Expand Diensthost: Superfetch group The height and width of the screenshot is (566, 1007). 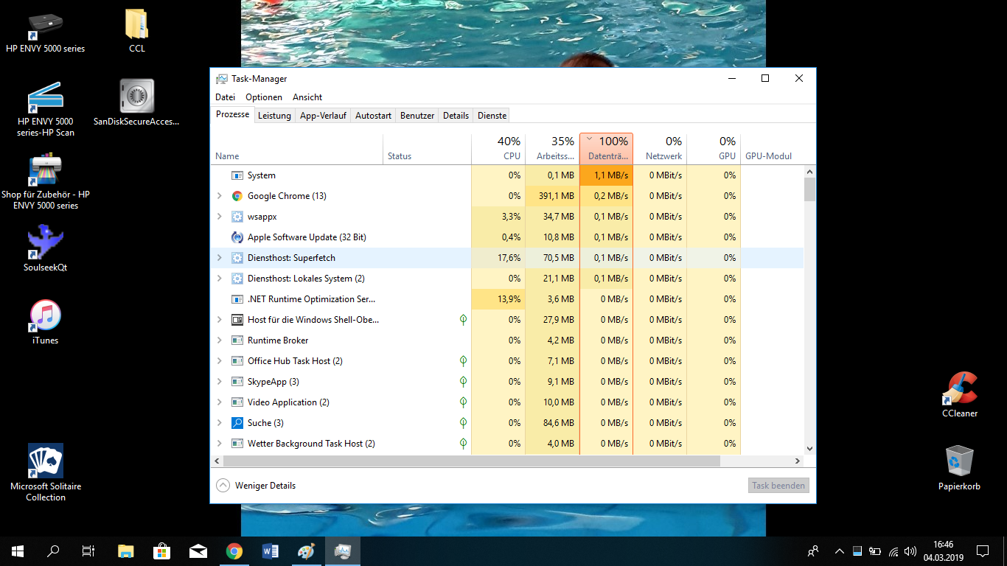point(219,258)
